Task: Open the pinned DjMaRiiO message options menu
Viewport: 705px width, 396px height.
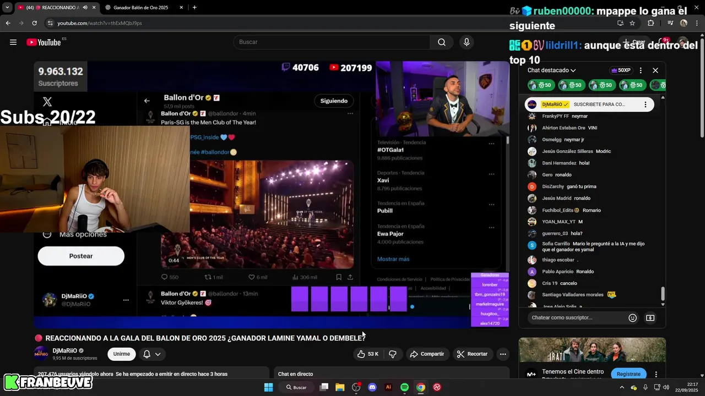Action: tap(646, 105)
